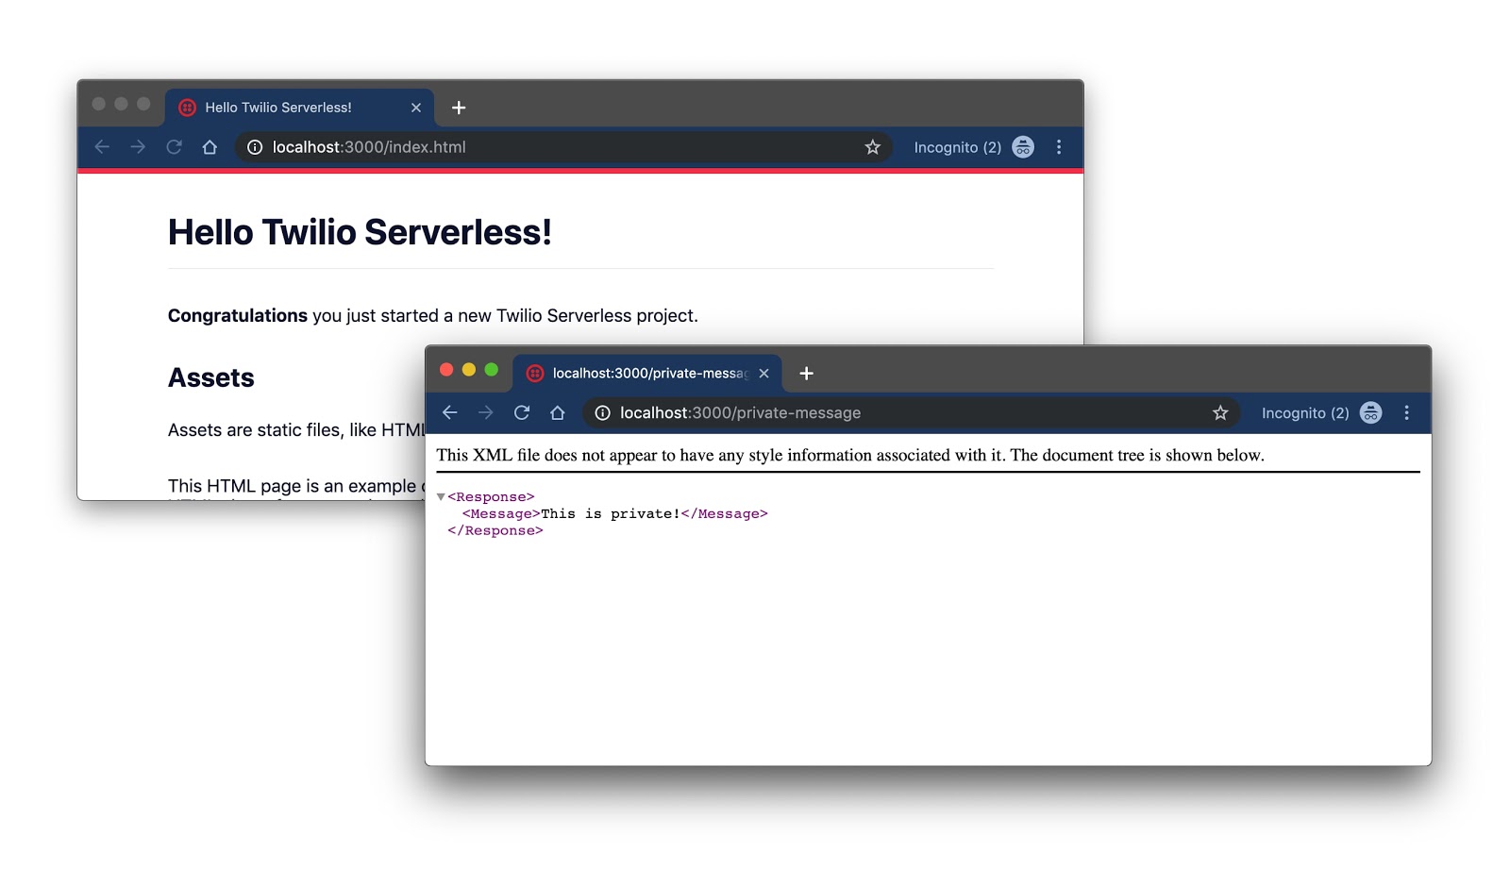Click home button in the private-message window
1510x870 pixels.
pyautogui.click(x=558, y=413)
